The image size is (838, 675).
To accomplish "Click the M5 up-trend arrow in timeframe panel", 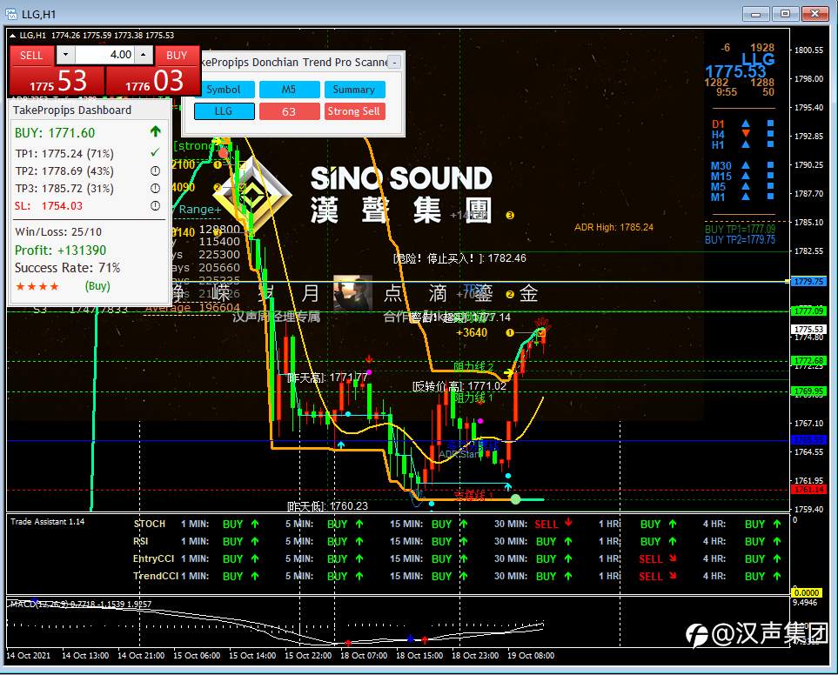I will pyautogui.click(x=746, y=186).
